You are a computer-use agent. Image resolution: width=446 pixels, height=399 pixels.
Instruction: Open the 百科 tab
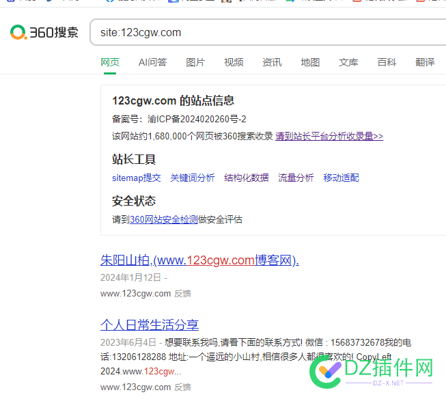[x=387, y=62]
